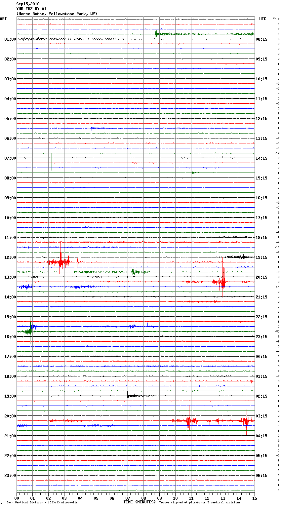The image size is (281, 507).
Task: Pick the 06:00 MST time label
Action: 10,138
